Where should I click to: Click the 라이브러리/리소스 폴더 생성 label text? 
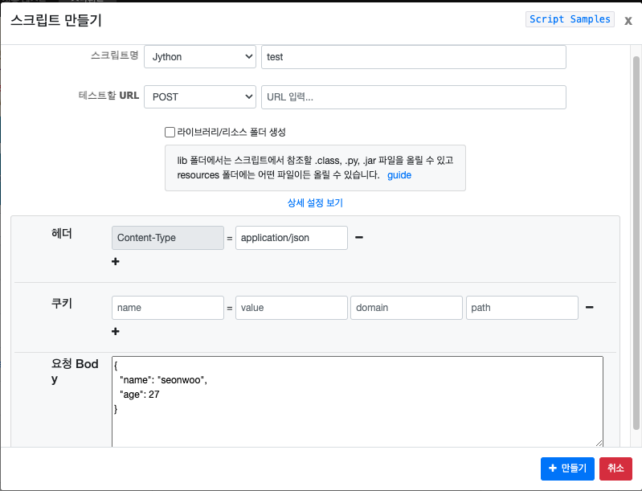pos(231,133)
